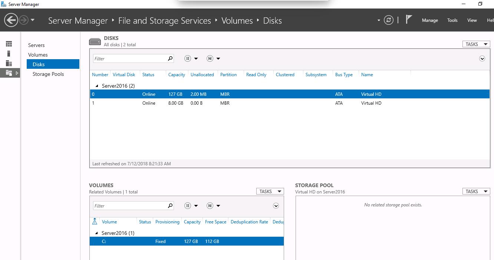The height and width of the screenshot is (260, 494).
Task: Click the back navigation arrow
Action: pos(11,20)
